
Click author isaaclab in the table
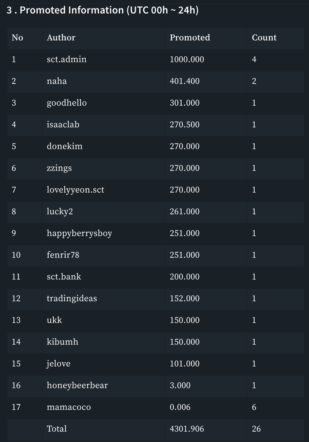pos(63,125)
